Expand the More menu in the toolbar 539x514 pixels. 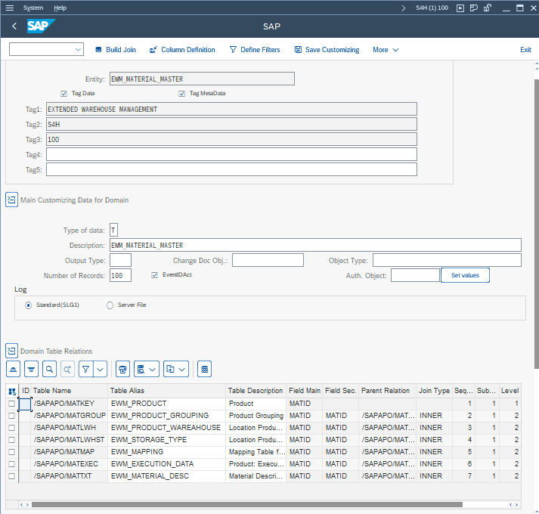tap(385, 50)
